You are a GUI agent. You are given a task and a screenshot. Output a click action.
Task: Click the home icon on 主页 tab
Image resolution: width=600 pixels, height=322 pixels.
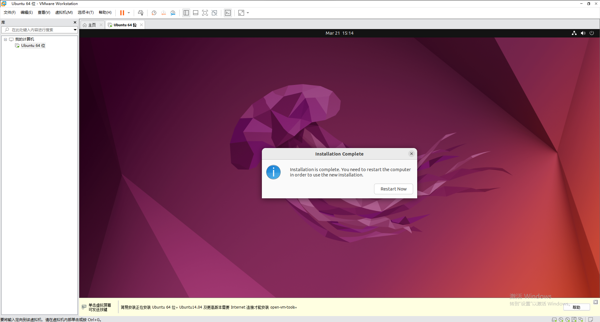point(85,25)
